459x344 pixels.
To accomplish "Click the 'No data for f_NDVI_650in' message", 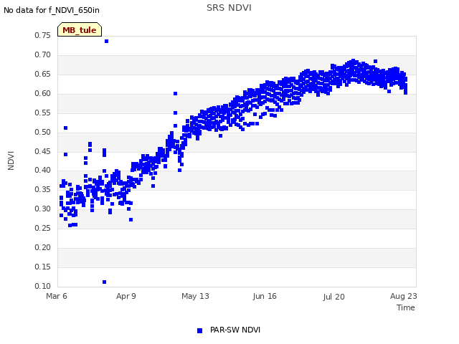I will click(52, 10).
